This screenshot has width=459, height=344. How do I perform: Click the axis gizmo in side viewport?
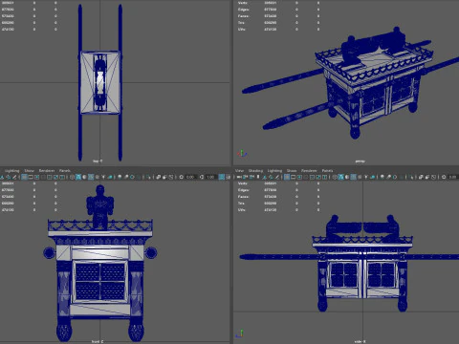tap(240, 333)
